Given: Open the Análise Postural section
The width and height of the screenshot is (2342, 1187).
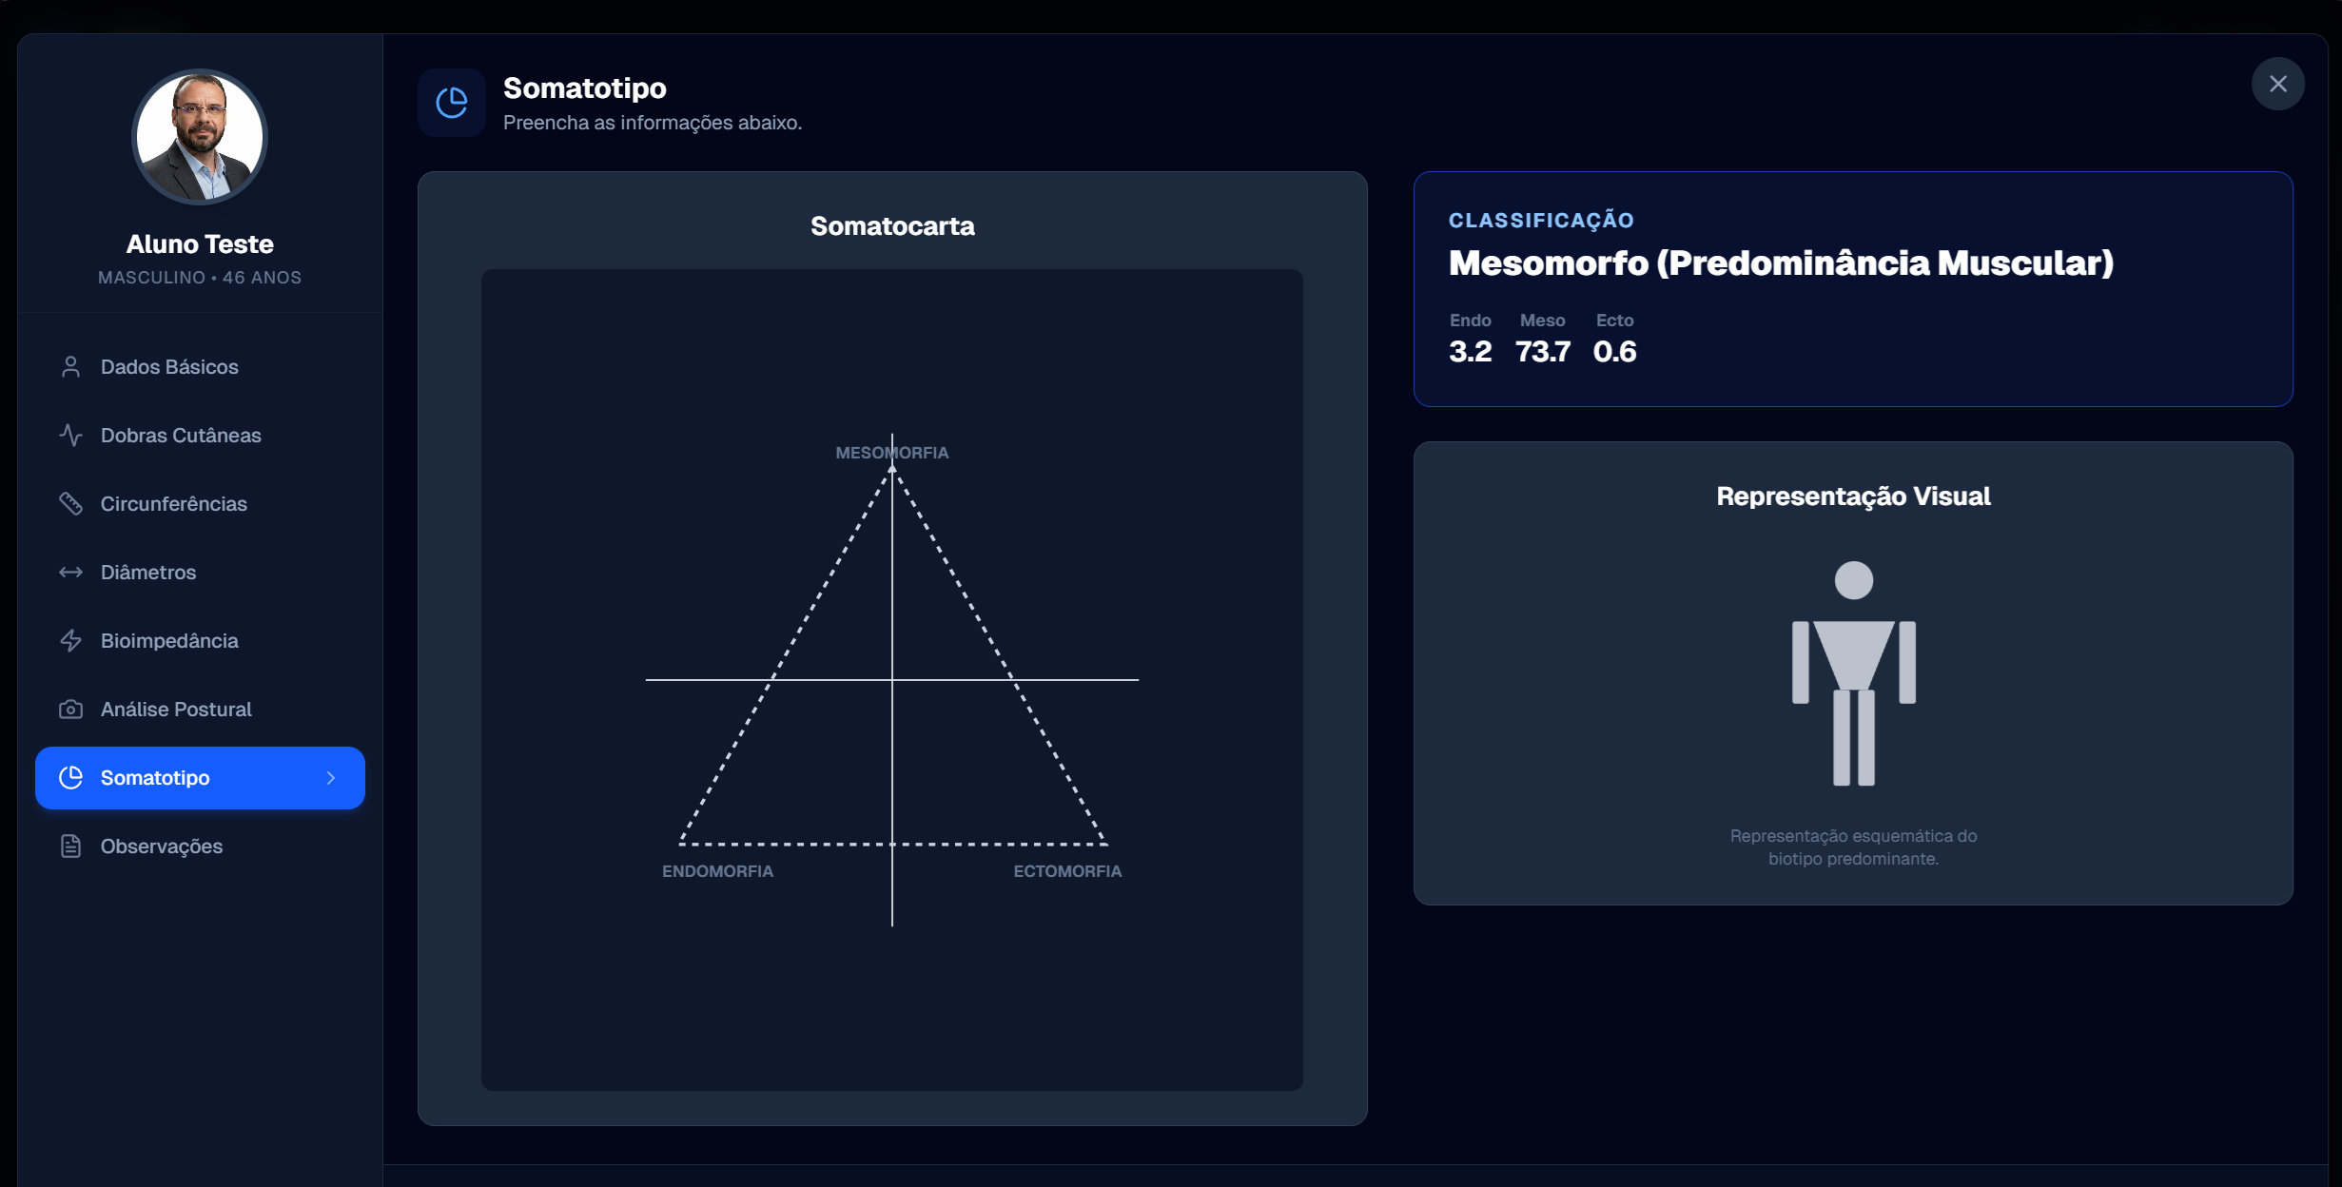Looking at the screenshot, I should click(176, 710).
